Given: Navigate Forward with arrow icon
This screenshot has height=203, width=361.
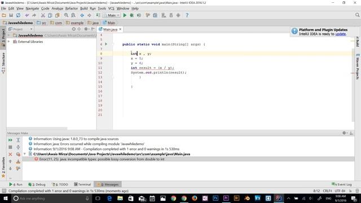Looking at the screenshot, I should pyautogui.click(x=89, y=15).
